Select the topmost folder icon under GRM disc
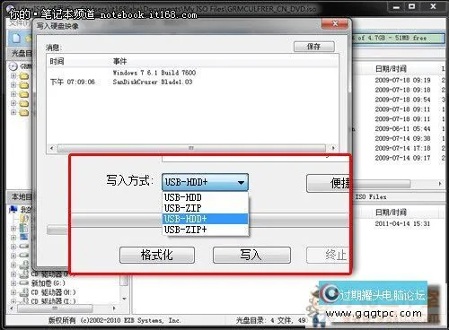This screenshot has width=449, height=330. (x=24, y=76)
